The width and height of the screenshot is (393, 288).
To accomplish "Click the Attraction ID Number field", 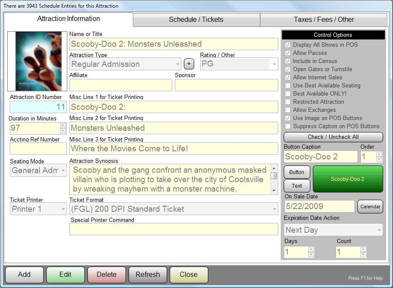I will point(38,107).
